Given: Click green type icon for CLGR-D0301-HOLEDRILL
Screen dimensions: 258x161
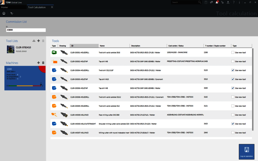Looking at the screenshot, I should pos(54,53).
